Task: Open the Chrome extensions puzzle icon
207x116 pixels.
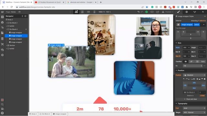Action: pos(187,7)
